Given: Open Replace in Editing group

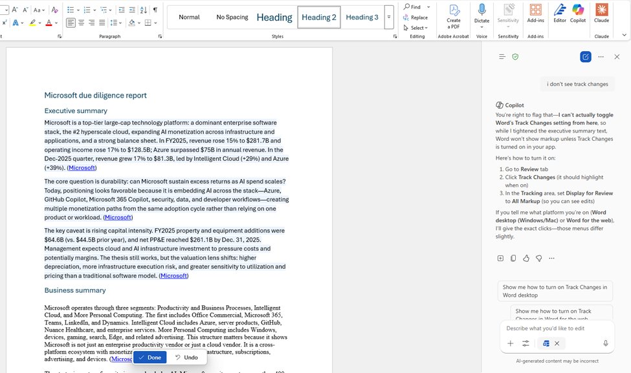Looking at the screenshot, I should (x=415, y=17).
